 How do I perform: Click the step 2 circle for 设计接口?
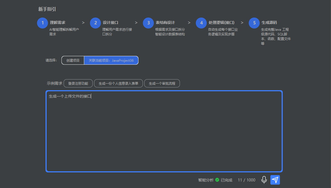(95, 23)
